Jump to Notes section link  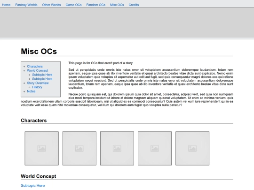pyautogui.click(x=31, y=91)
